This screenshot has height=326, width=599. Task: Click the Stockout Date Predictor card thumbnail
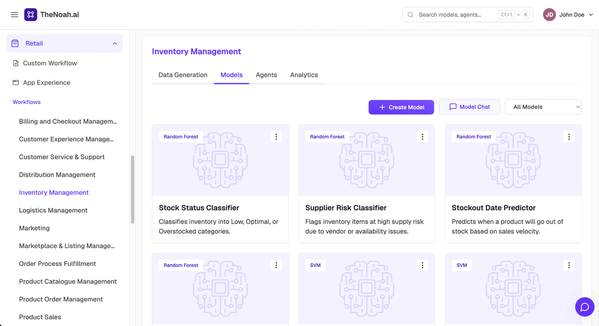tap(513, 160)
